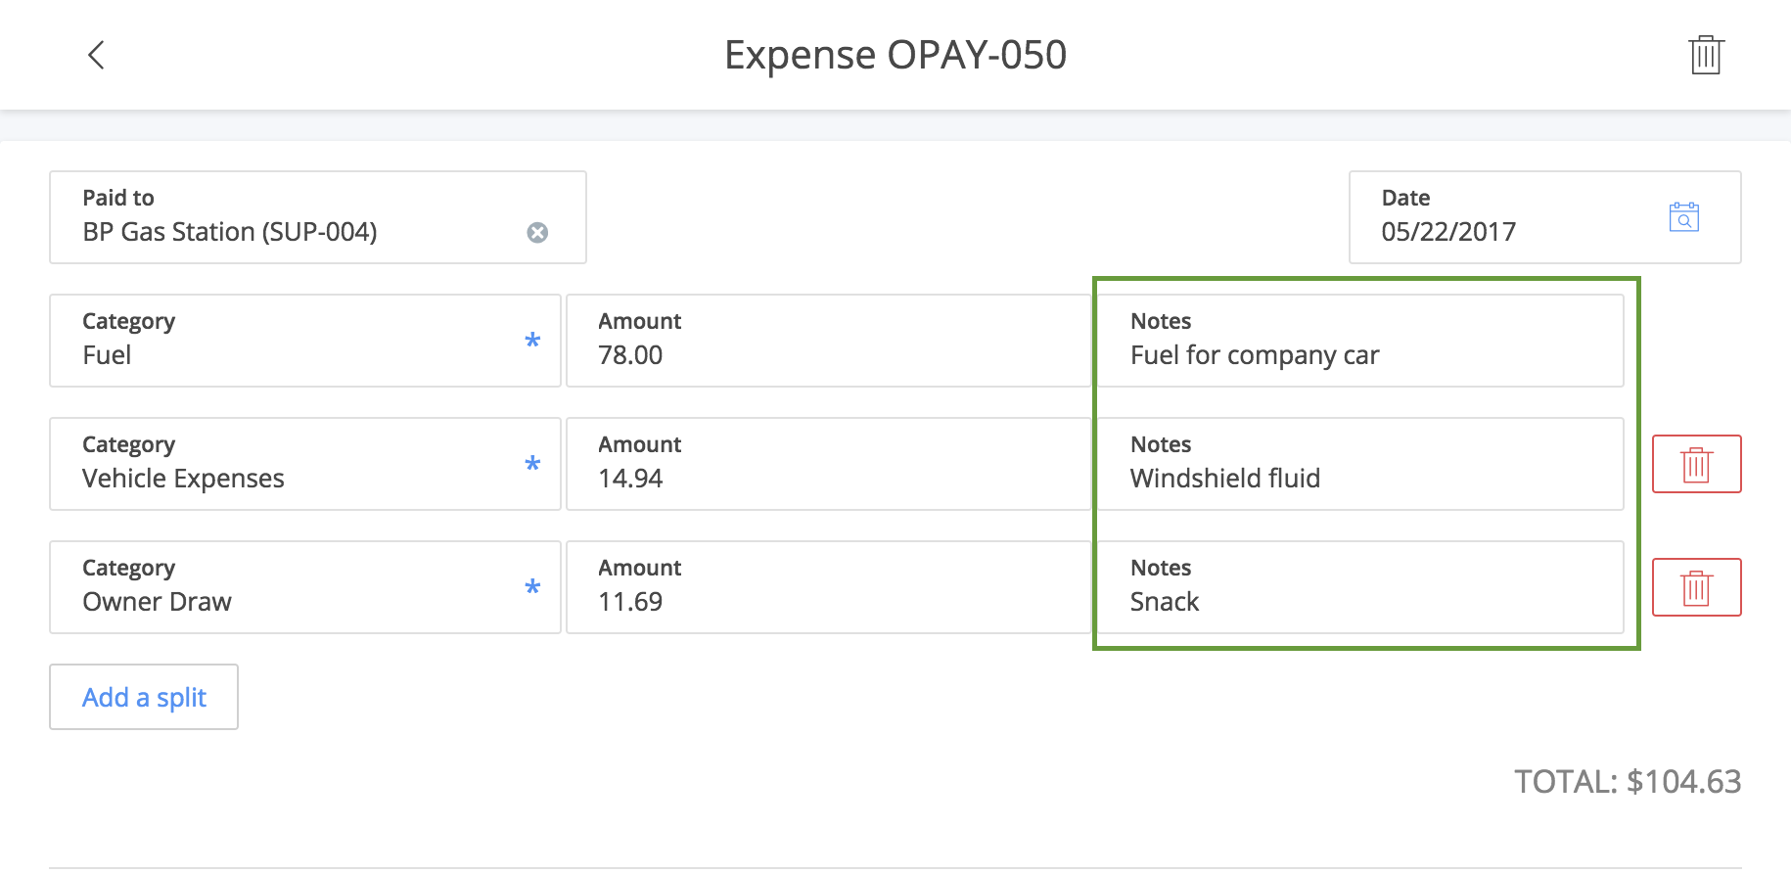Open the date calendar picker icon
This screenshot has height=873, width=1791.
[1683, 216]
